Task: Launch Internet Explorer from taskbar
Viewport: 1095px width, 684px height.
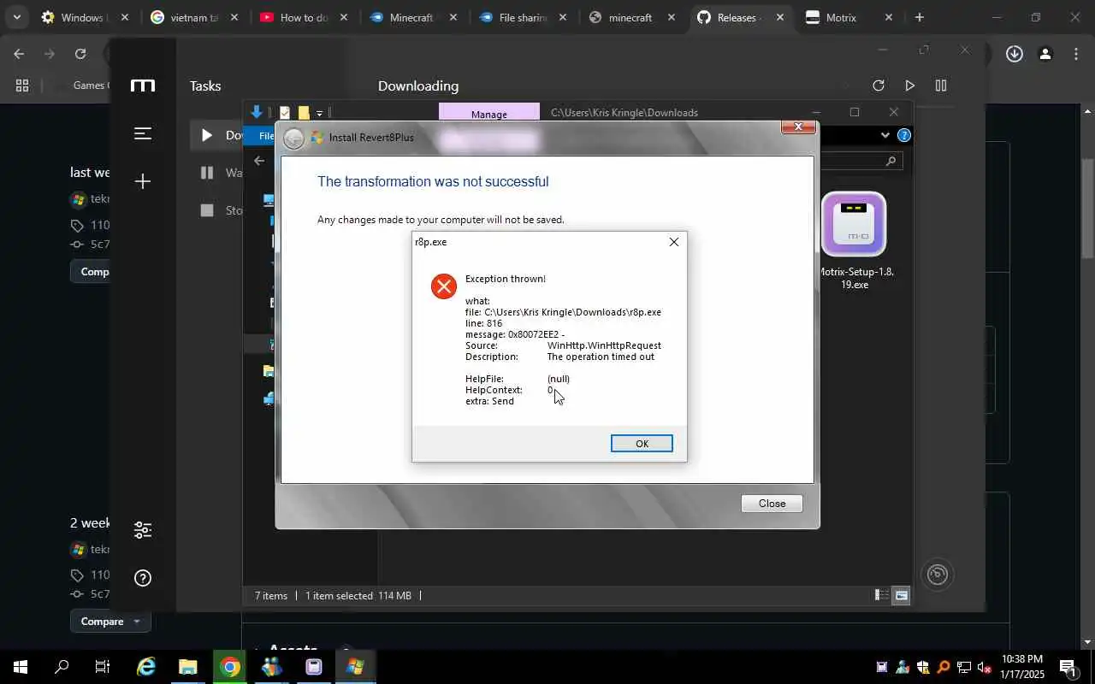Action: pyautogui.click(x=146, y=667)
